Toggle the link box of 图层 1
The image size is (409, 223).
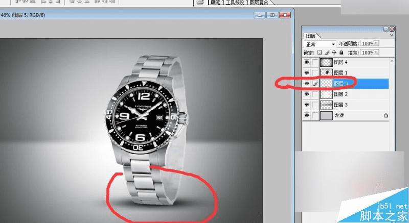315,72
